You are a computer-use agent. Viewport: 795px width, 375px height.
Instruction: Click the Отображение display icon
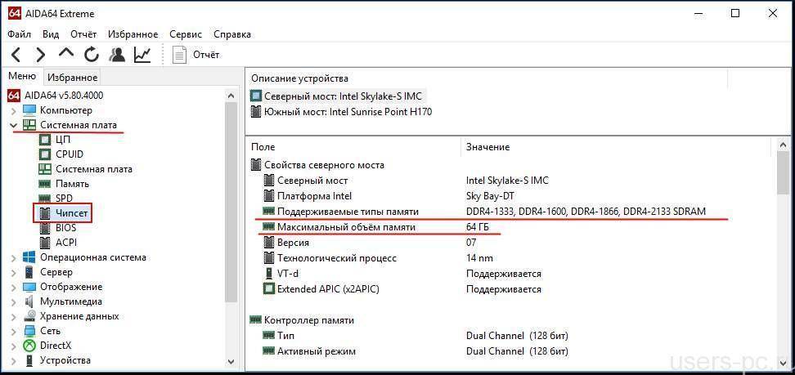(29, 287)
